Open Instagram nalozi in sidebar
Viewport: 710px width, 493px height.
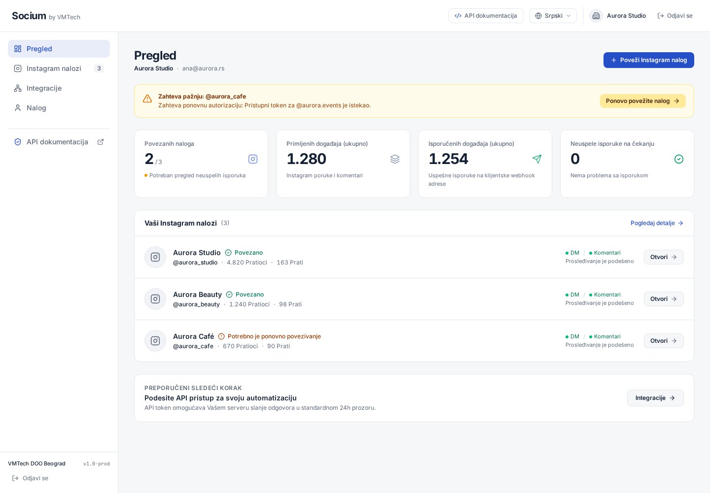tap(59, 68)
